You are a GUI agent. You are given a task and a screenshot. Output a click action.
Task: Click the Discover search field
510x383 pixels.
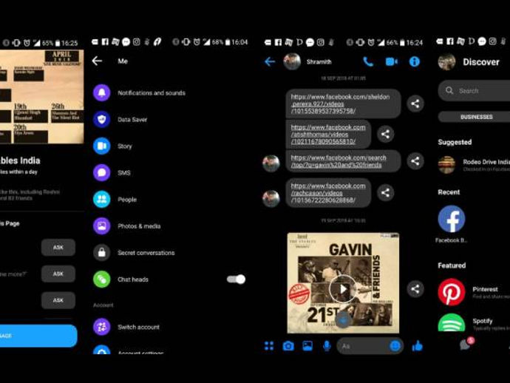pos(474,90)
